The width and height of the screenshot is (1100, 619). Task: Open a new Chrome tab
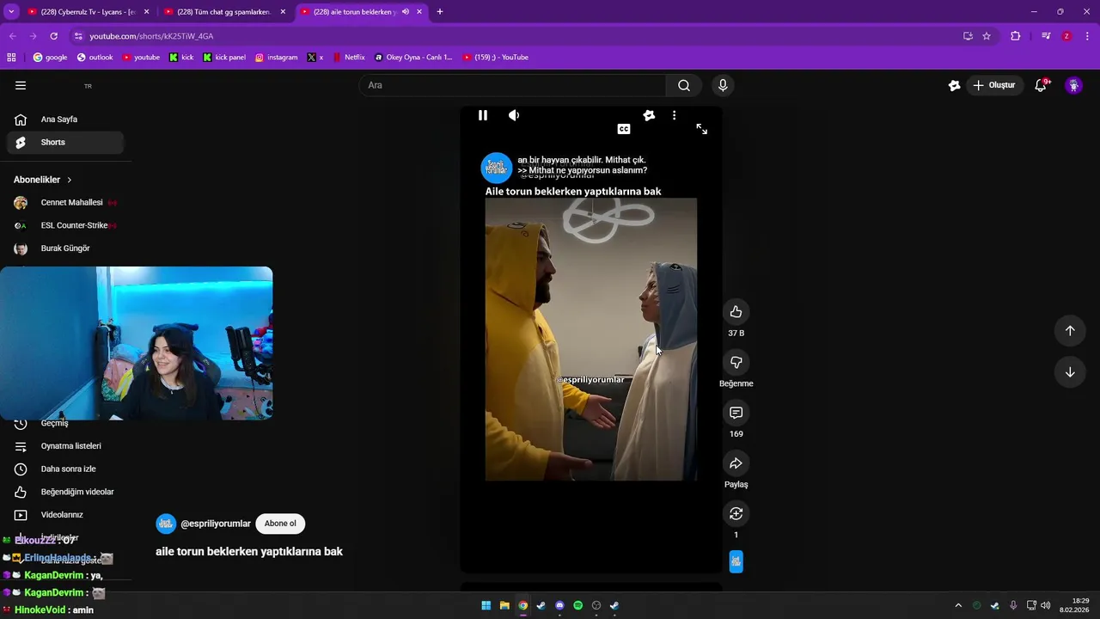[x=440, y=12]
